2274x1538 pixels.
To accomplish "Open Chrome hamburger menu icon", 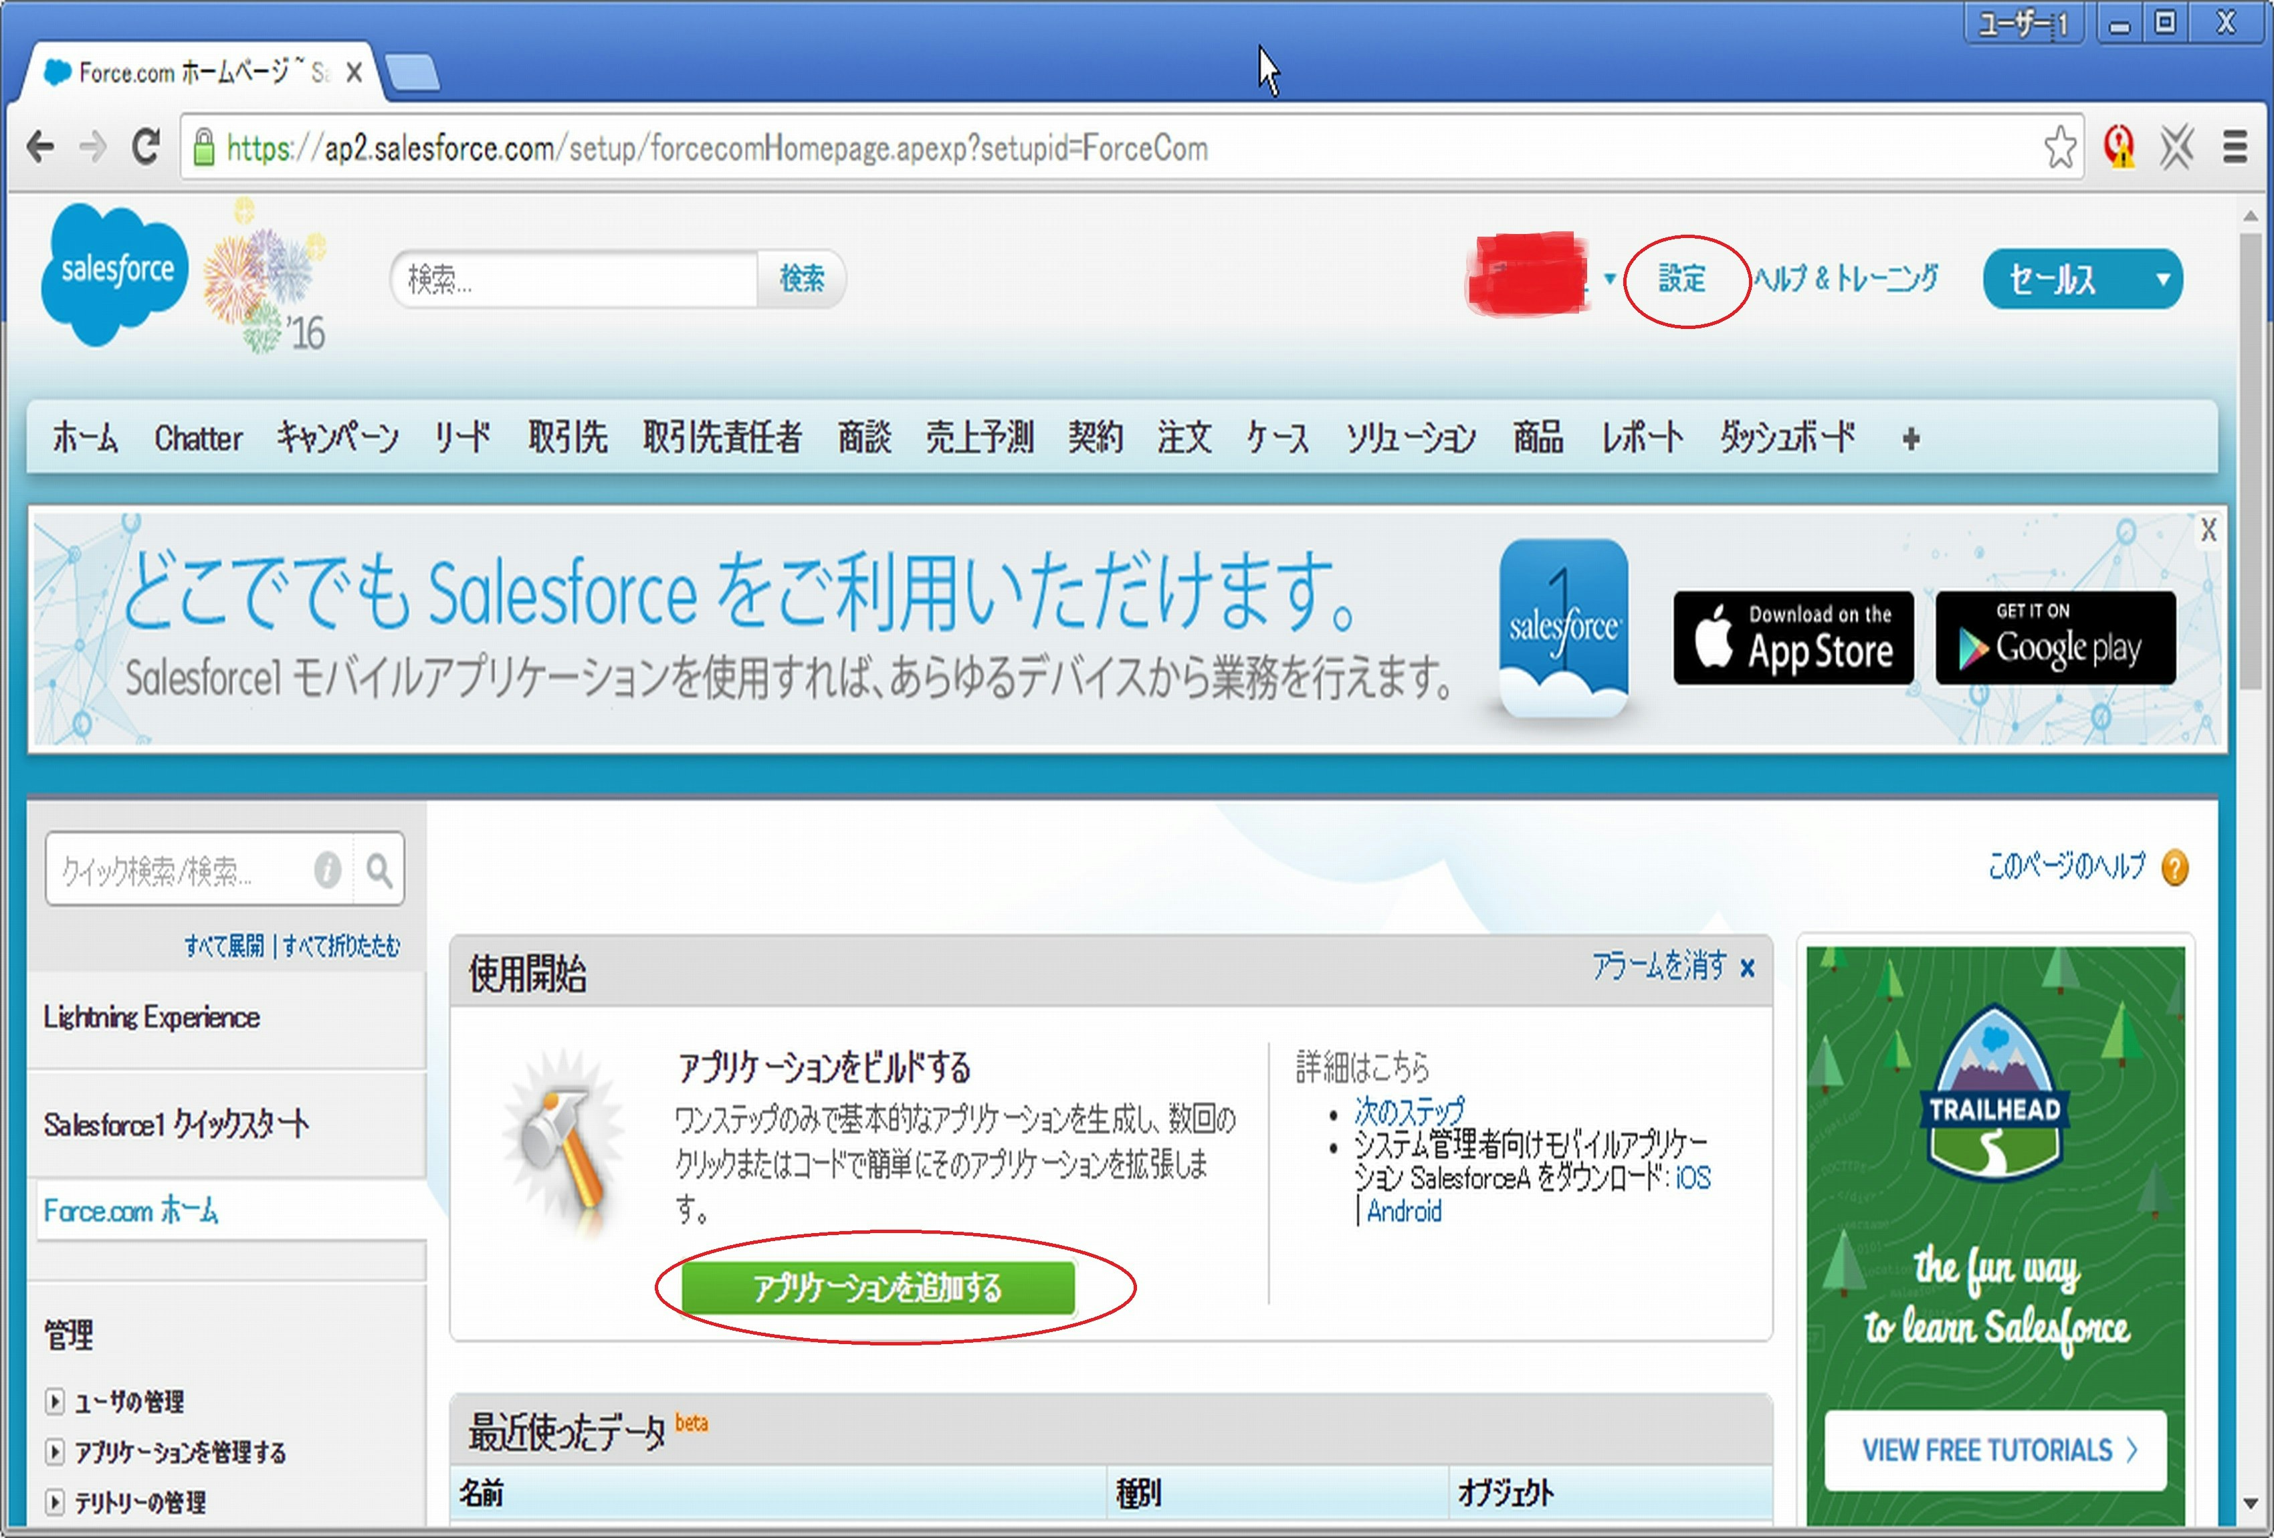I will click(2235, 148).
